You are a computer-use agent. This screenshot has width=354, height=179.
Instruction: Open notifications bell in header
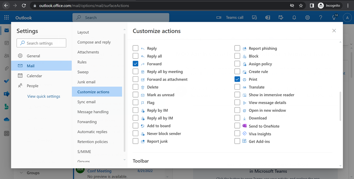pos(294,17)
